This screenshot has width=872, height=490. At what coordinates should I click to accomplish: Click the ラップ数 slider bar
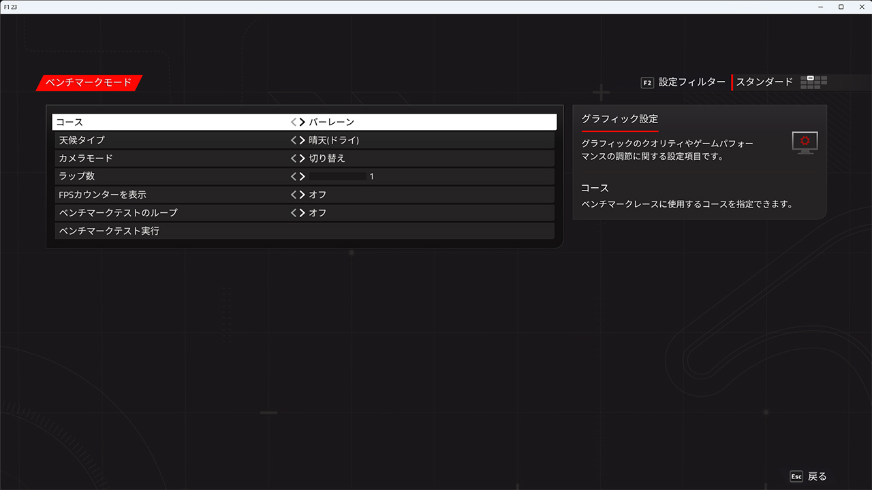pyautogui.click(x=338, y=176)
